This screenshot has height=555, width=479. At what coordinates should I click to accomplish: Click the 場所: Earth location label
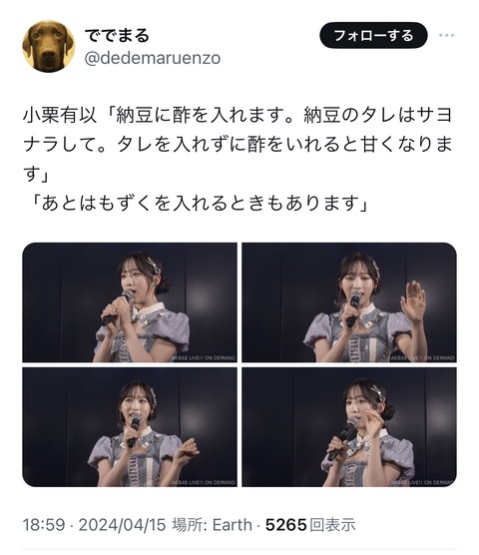[212, 525]
